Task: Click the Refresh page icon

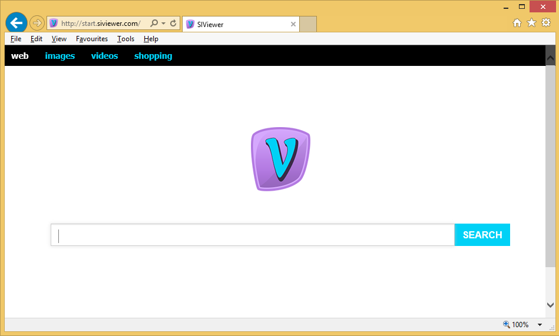Action: 173,23
